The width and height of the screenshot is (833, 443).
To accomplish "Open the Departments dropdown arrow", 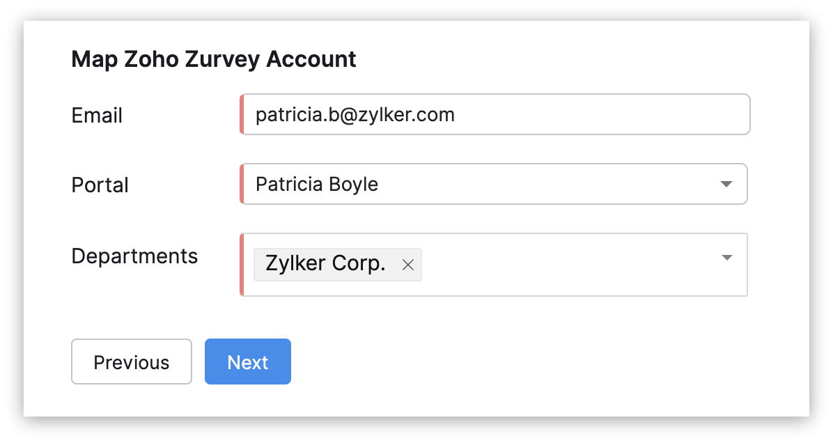I will (726, 258).
